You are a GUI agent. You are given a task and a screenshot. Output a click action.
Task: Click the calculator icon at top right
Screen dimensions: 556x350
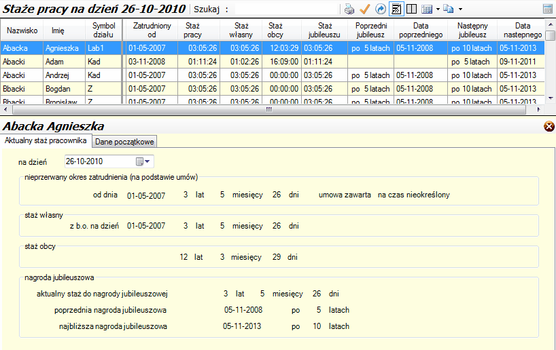548,9
